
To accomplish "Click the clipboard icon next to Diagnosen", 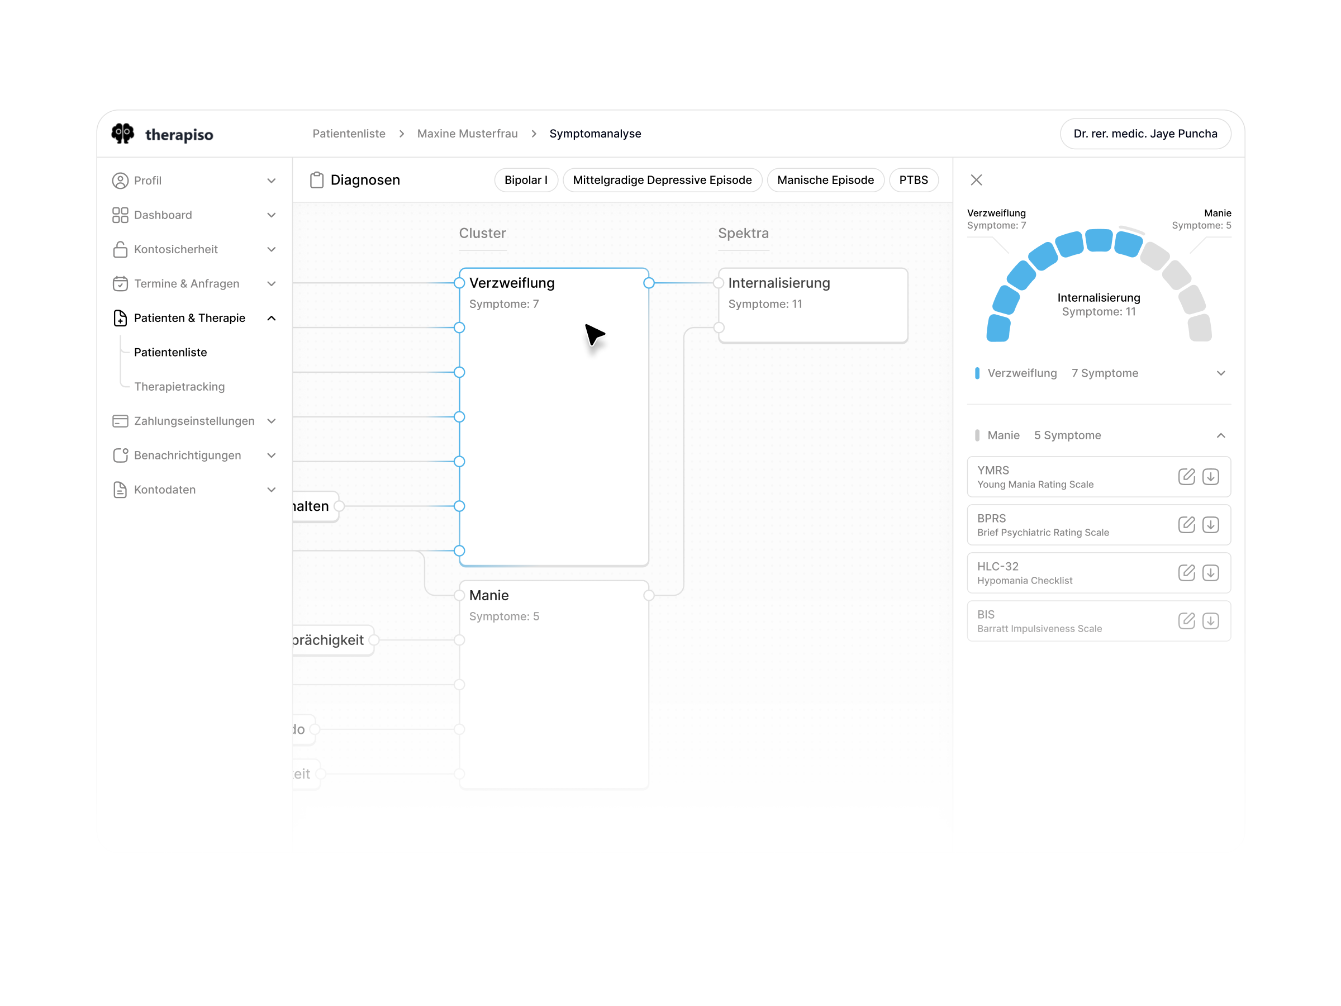I will pyautogui.click(x=316, y=179).
